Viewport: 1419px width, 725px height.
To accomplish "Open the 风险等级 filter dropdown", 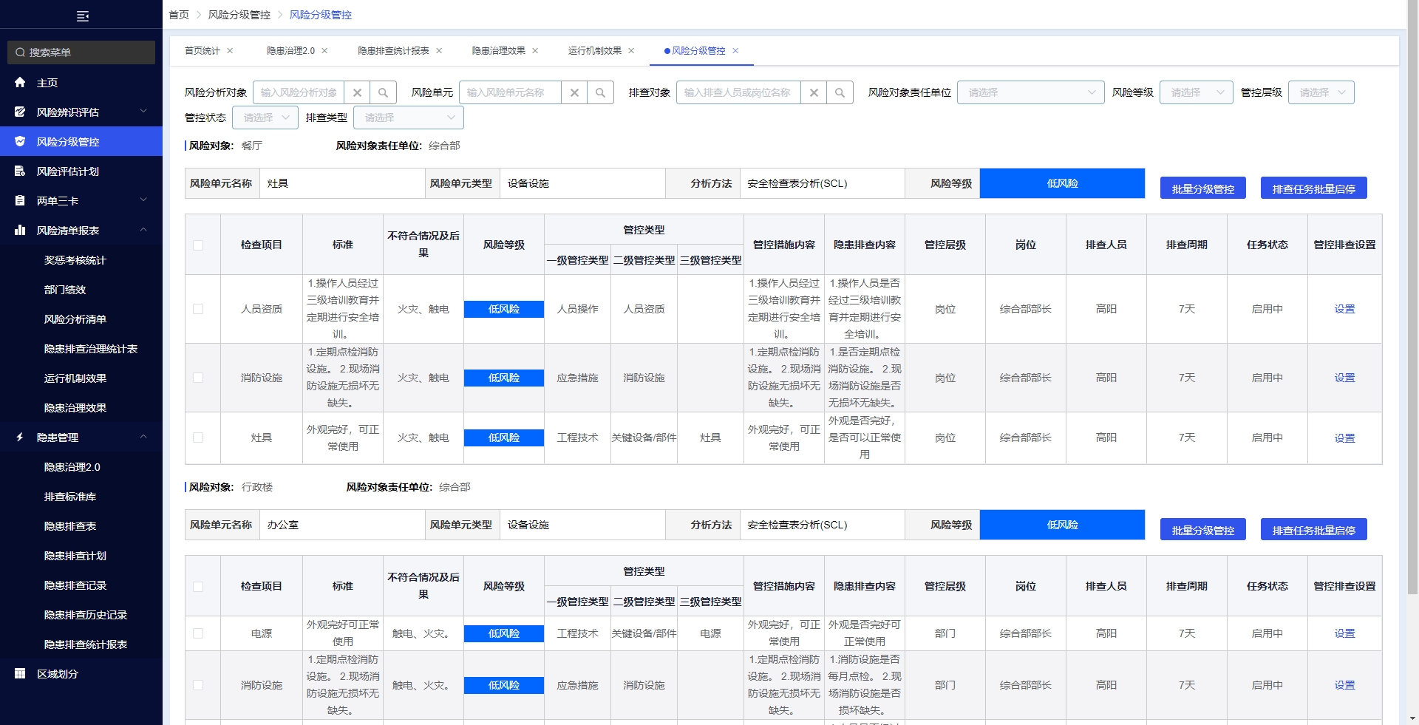I will coord(1197,92).
